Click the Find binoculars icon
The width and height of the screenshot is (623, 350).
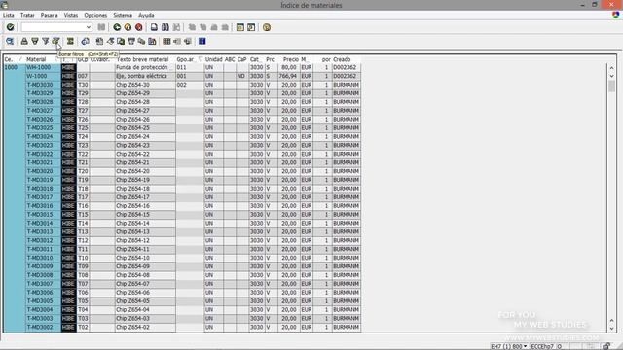165,27
